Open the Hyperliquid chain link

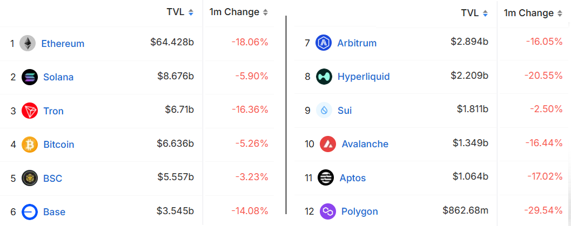click(x=364, y=77)
